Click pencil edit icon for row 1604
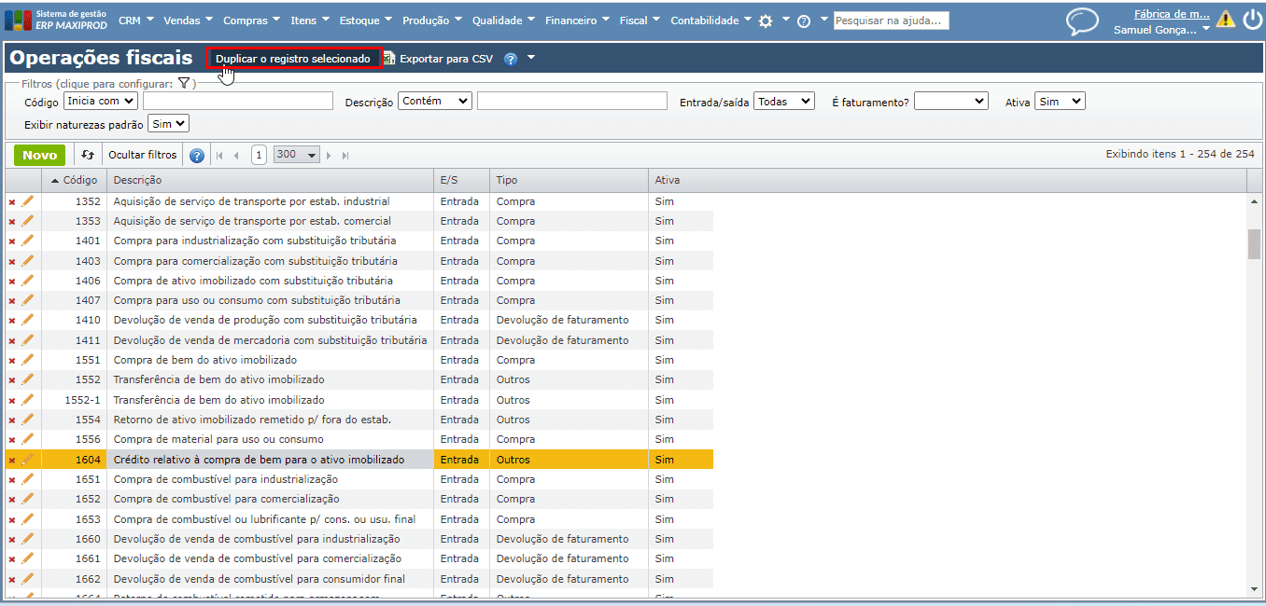 pos(27,460)
